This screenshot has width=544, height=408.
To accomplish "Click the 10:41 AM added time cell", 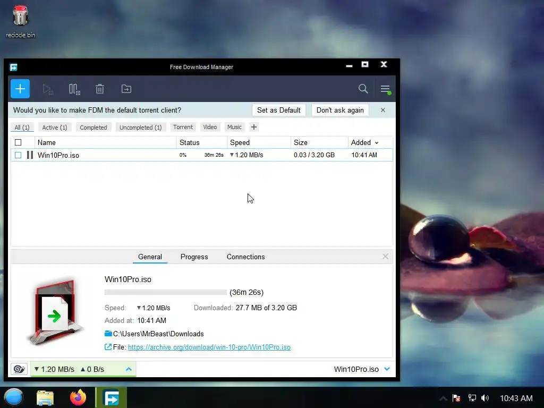I will [x=364, y=155].
